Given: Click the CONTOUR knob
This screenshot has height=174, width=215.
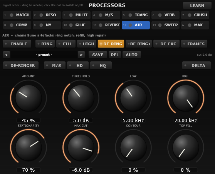Looking at the screenshot, I should tap(133, 147).
